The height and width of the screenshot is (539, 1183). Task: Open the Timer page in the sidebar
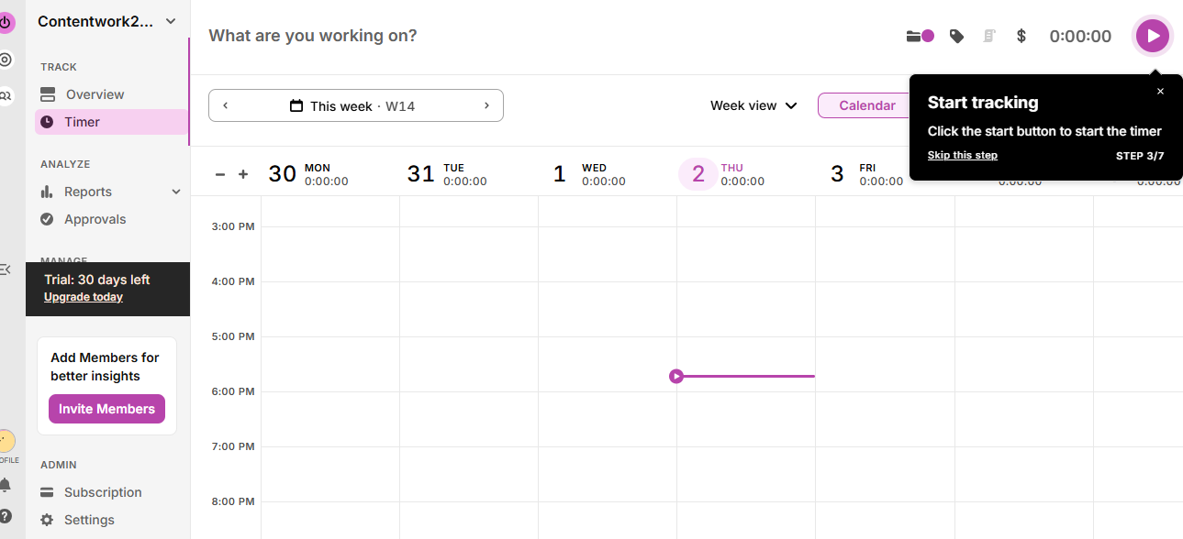81,122
